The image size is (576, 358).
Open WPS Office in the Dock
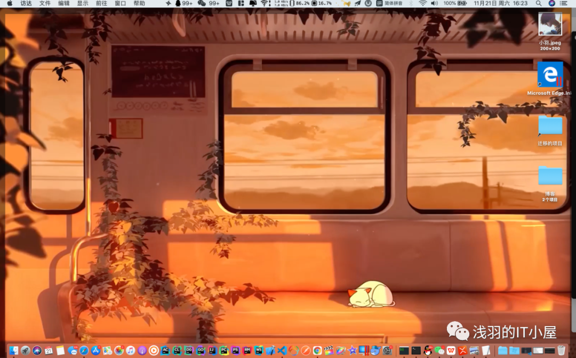point(451,351)
